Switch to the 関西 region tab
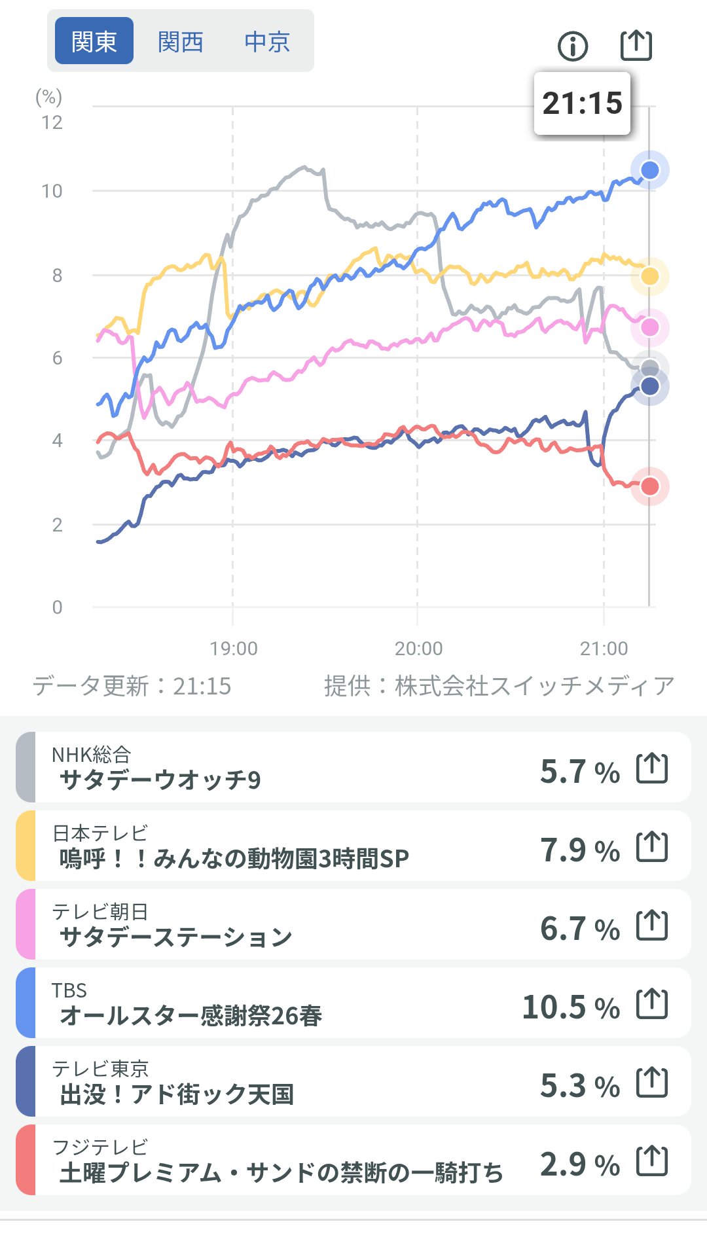This screenshot has height=1241, width=707. pyautogui.click(x=181, y=41)
